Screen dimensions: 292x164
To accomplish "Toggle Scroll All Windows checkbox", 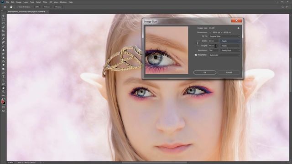I will pyautogui.click(x=18, y=7).
